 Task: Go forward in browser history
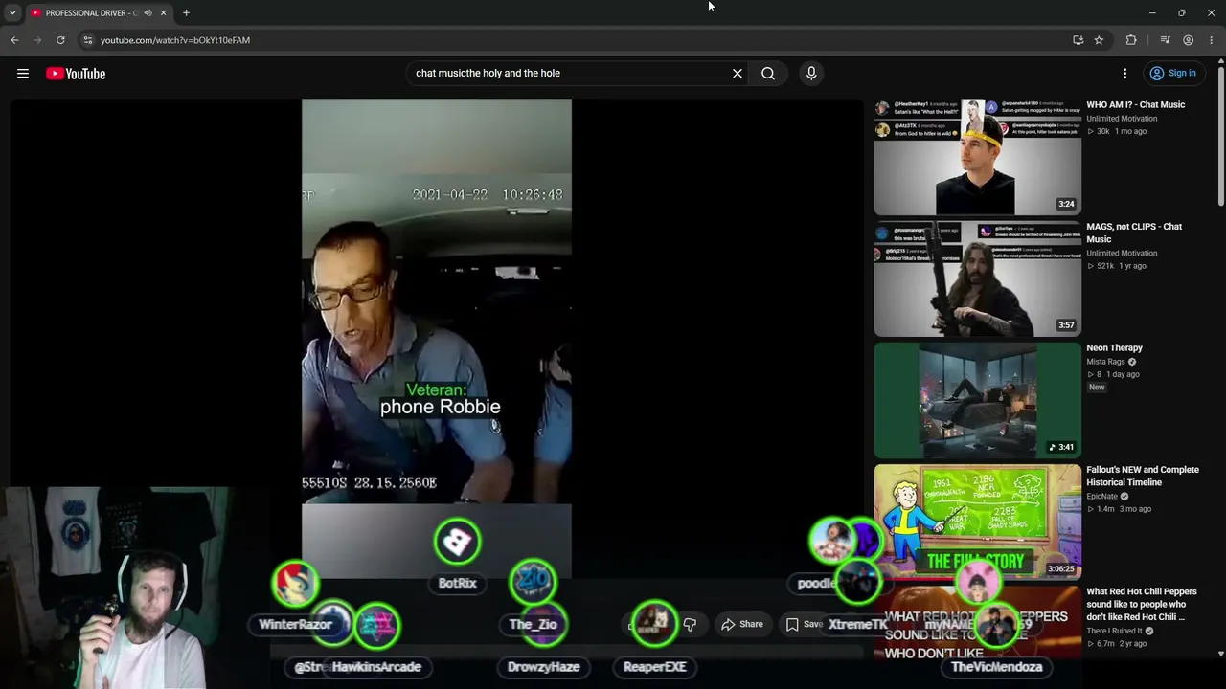(x=37, y=40)
